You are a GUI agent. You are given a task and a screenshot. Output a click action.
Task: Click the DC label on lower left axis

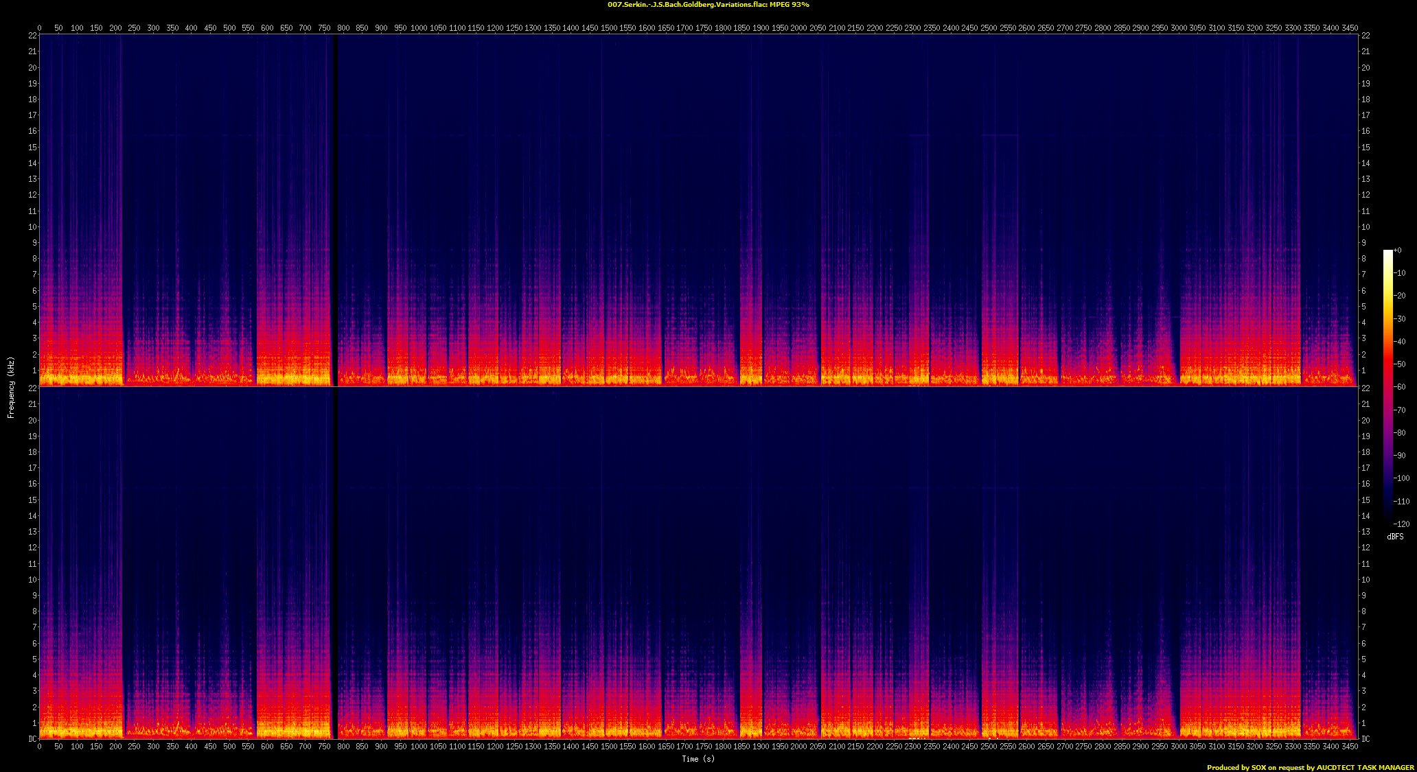[32, 739]
